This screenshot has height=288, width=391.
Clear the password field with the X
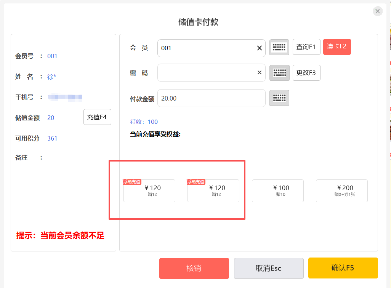point(259,73)
